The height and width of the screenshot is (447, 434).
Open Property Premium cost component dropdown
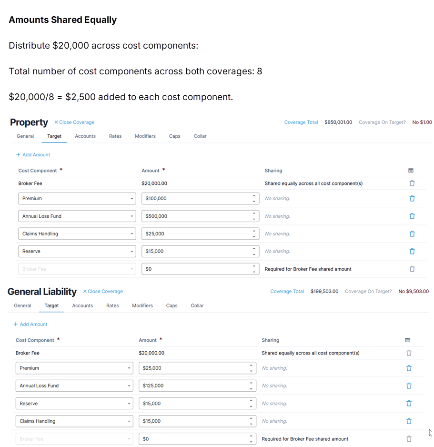(x=77, y=199)
